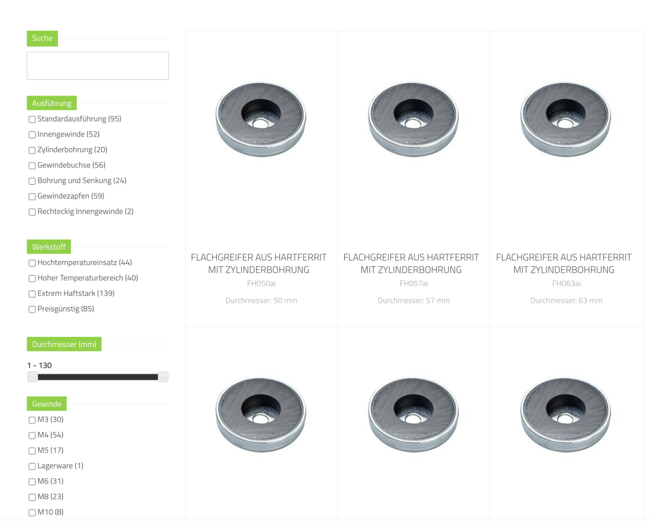
Task: Grab the right Durchmesser slider handle
Action: pos(163,377)
